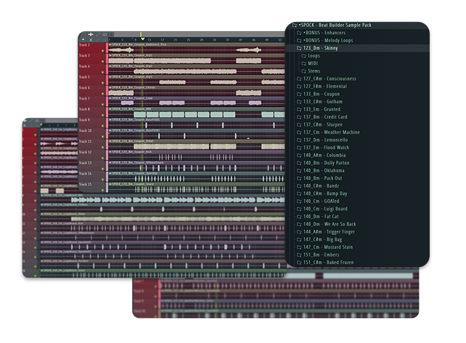Viewport: 466px width, 343px height.
Task: Click the folder icon beside 151_Bm - Embers
Action: (299, 255)
